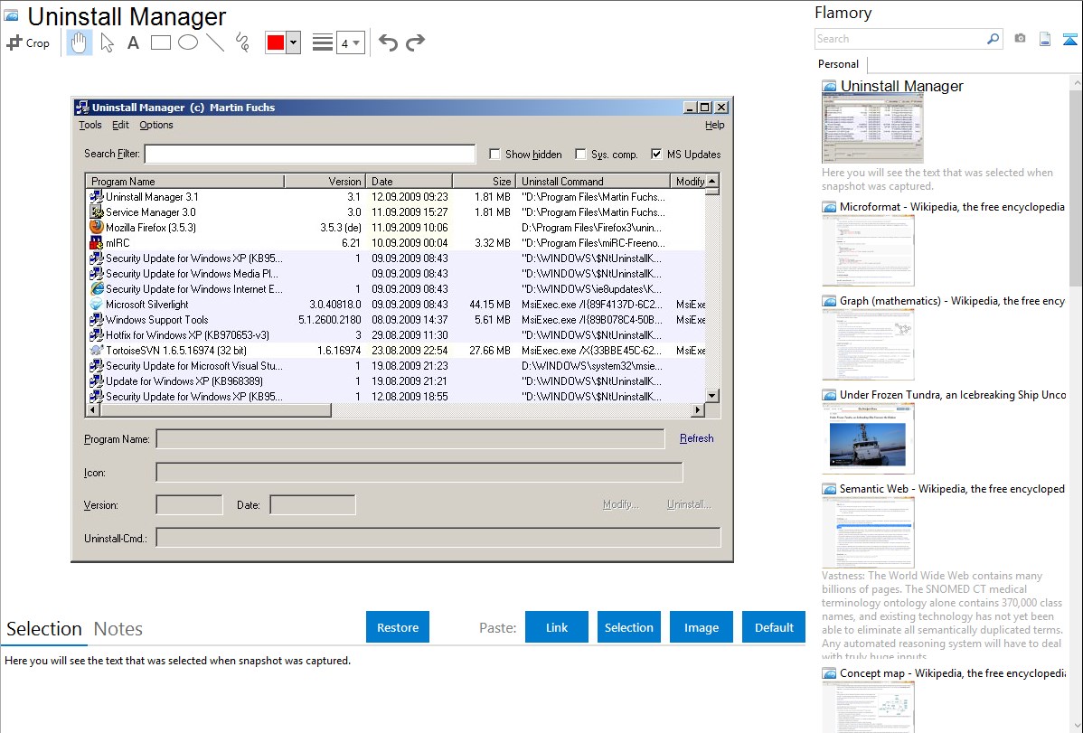Choose the rectangle shape tool
Image resolution: width=1083 pixels, height=733 pixels.
pos(160,42)
